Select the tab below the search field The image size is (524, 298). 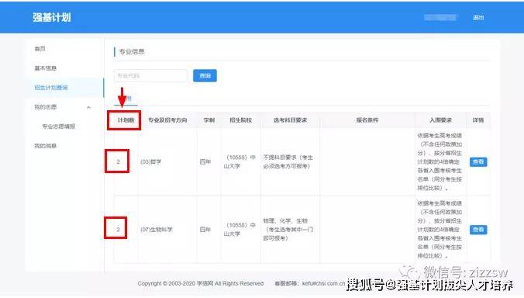[x=126, y=99]
